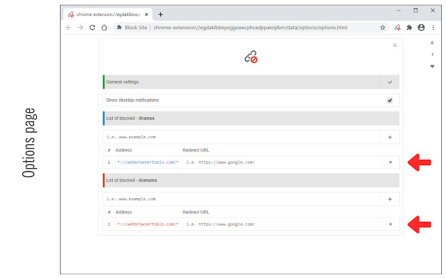Focus the iframes address input field

point(240,137)
